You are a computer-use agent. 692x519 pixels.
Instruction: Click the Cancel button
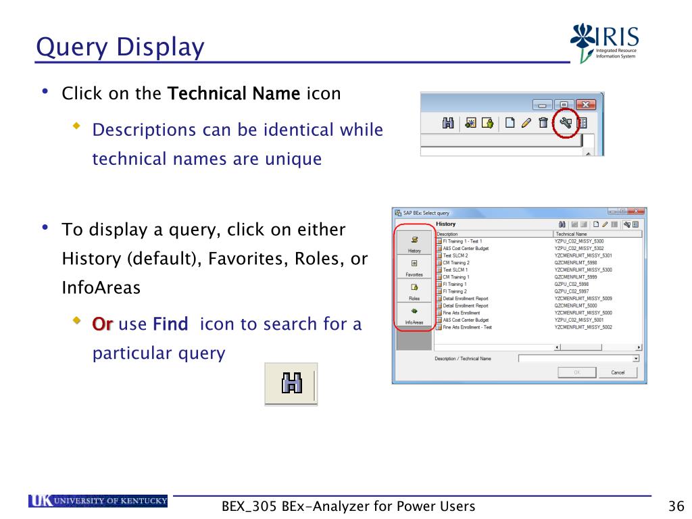click(x=618, y=372)
